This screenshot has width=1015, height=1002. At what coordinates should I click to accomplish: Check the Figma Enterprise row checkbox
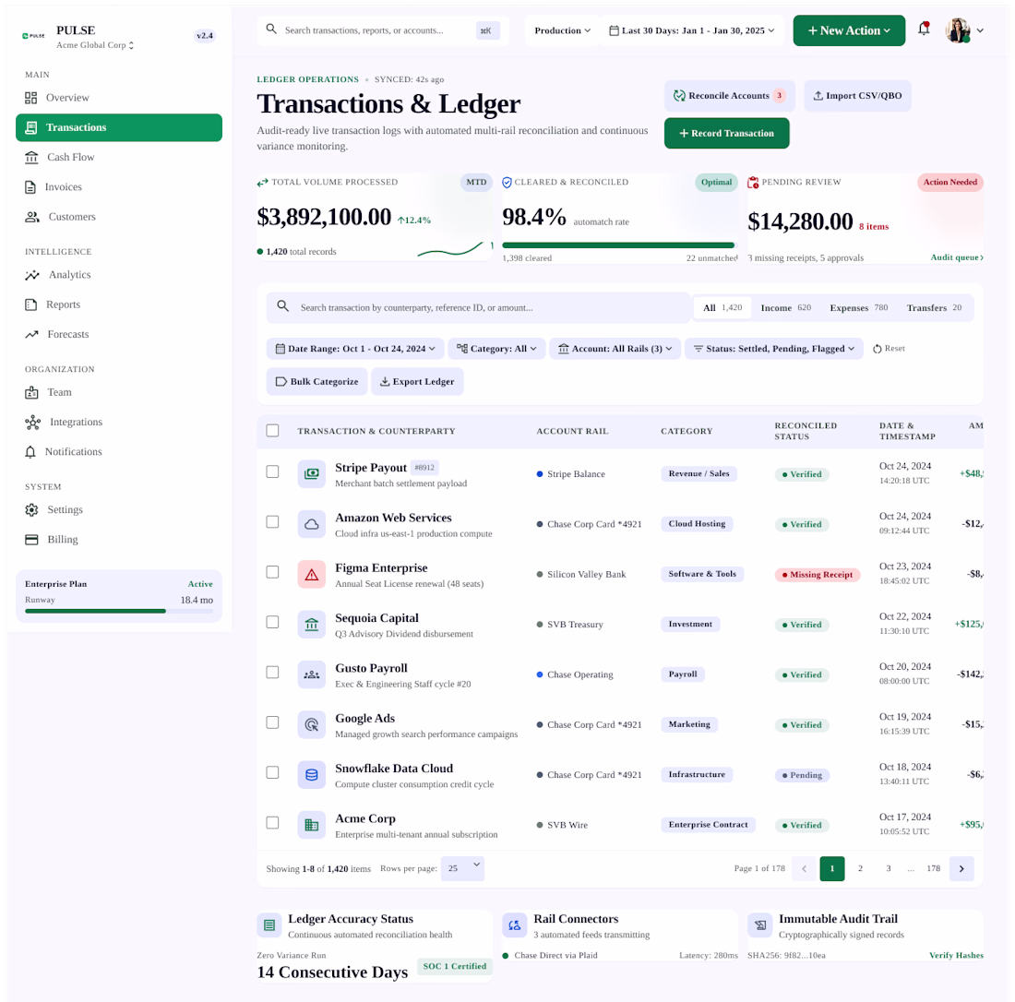tap(272, 572)
